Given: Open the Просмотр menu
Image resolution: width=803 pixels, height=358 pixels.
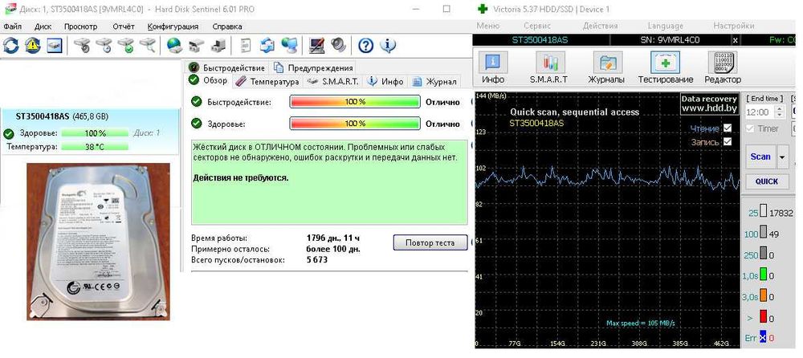Looking at the screenshot, I should pos(80,26).
